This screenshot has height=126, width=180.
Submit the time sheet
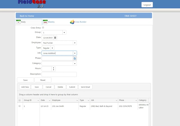click(x=72, y=87)
